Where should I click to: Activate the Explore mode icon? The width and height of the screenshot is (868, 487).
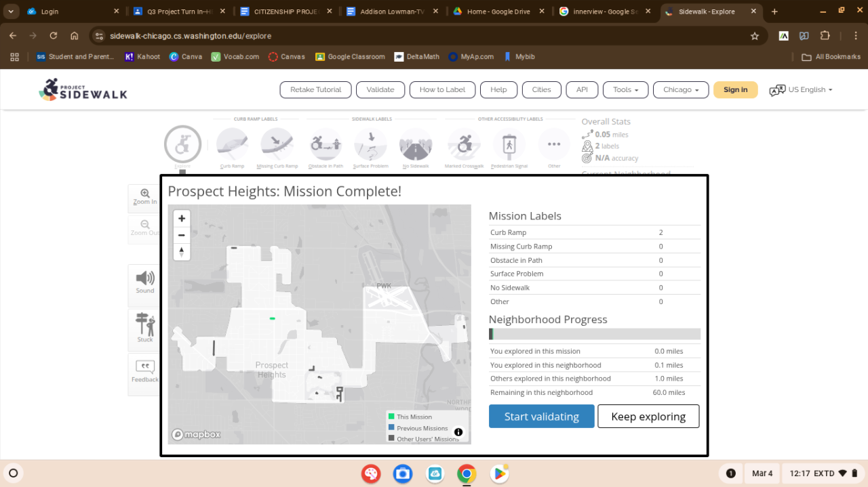point(182,144)
